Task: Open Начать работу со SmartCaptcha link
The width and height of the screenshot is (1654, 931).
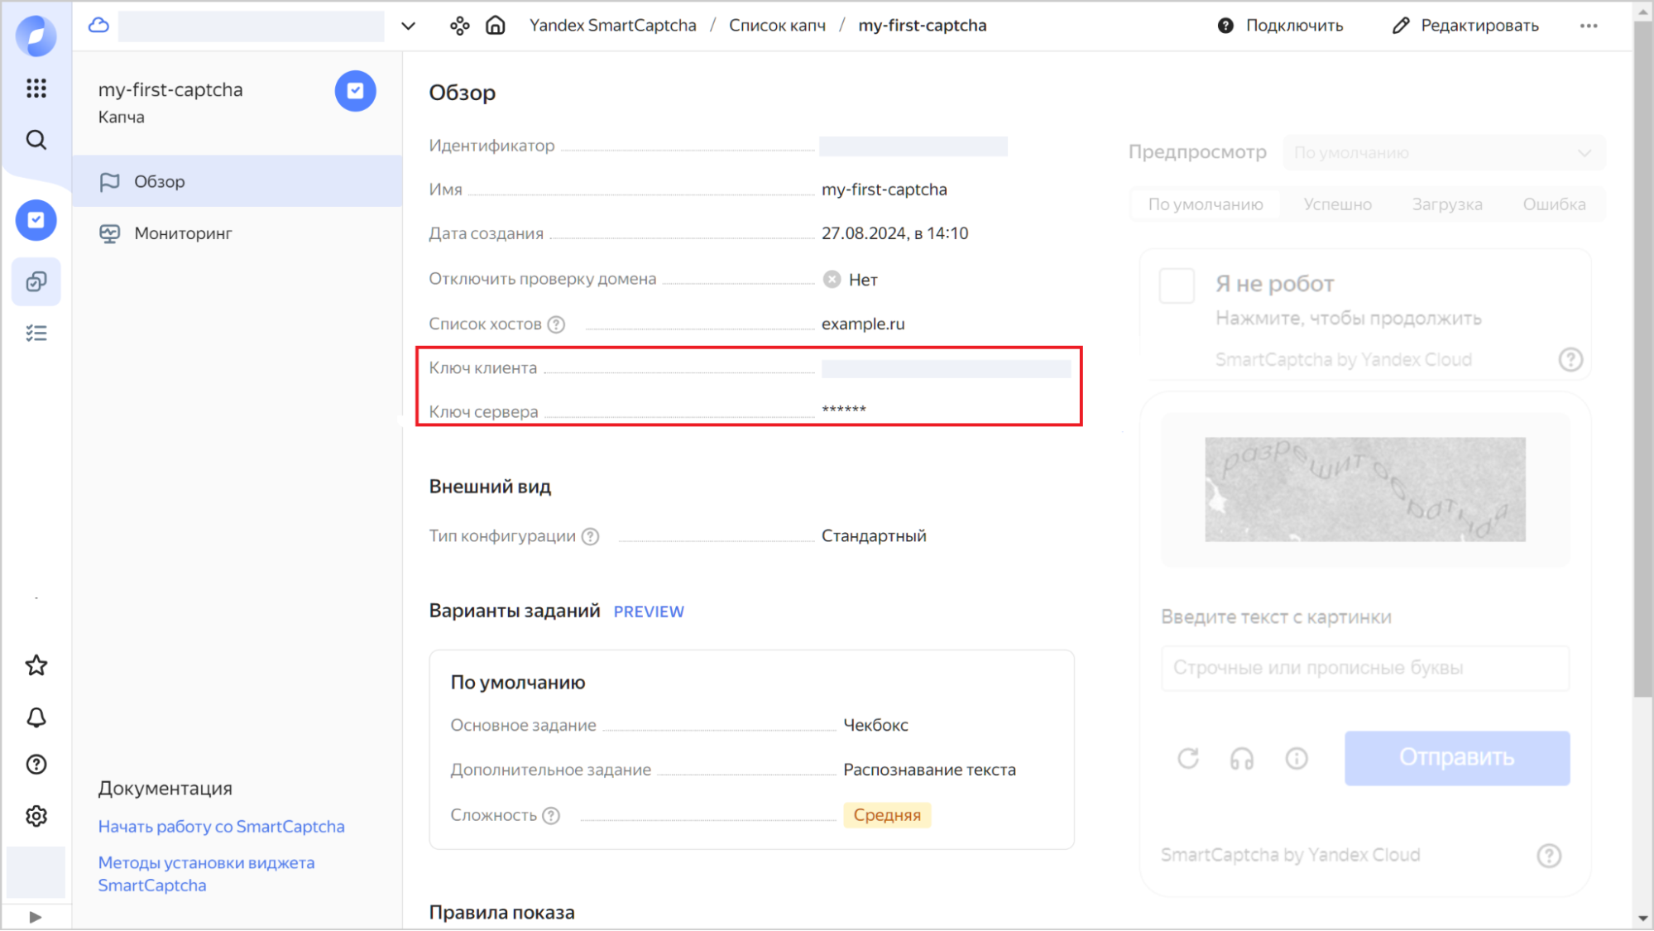Action: [x=221, y=826]
